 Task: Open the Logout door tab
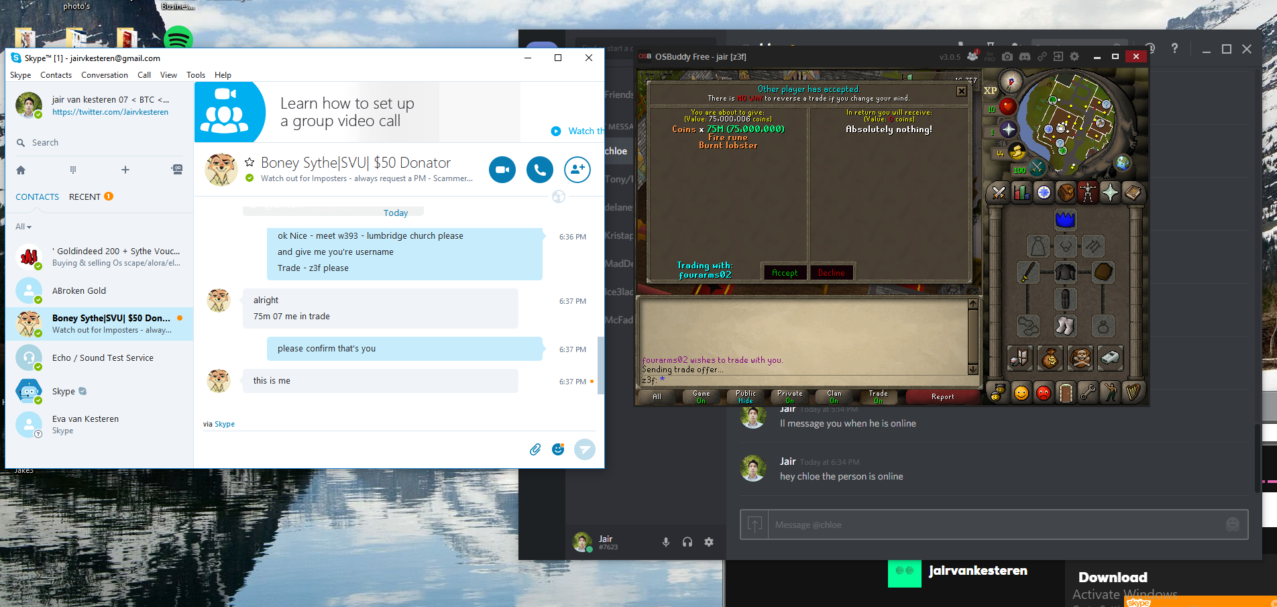pos(1066,392)
